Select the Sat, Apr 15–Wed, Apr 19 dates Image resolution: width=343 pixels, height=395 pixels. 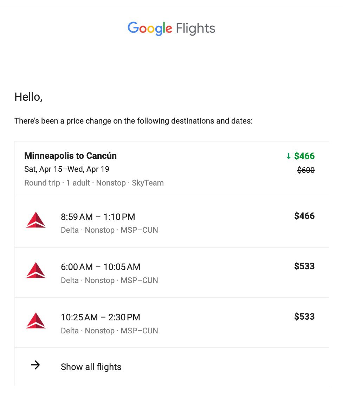tap(67, 169)
